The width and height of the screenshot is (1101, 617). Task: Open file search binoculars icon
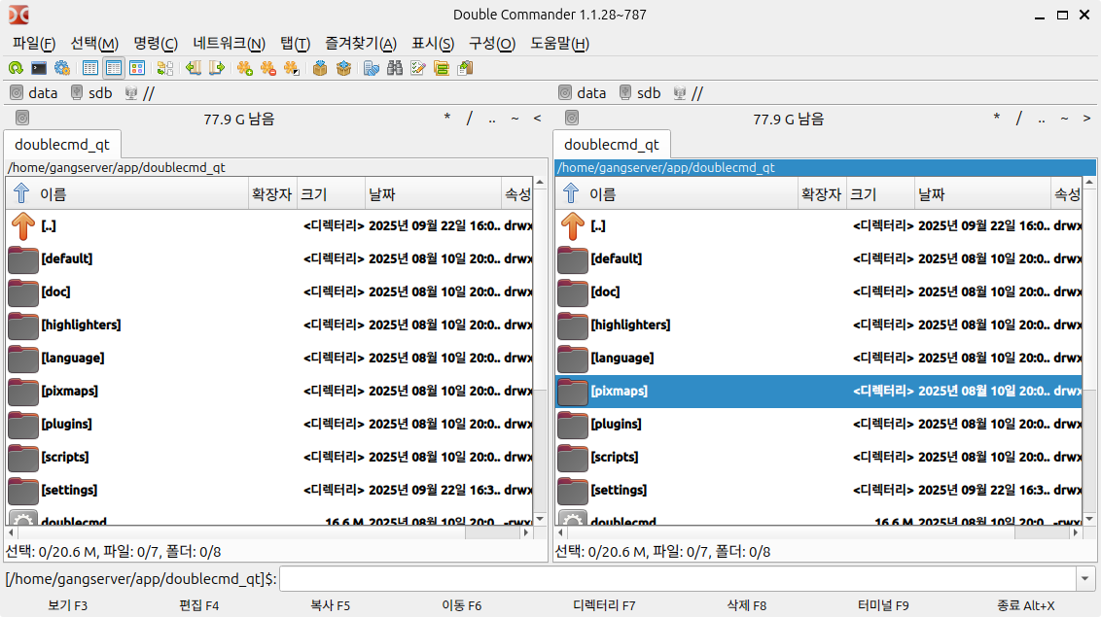coord(395,68)
